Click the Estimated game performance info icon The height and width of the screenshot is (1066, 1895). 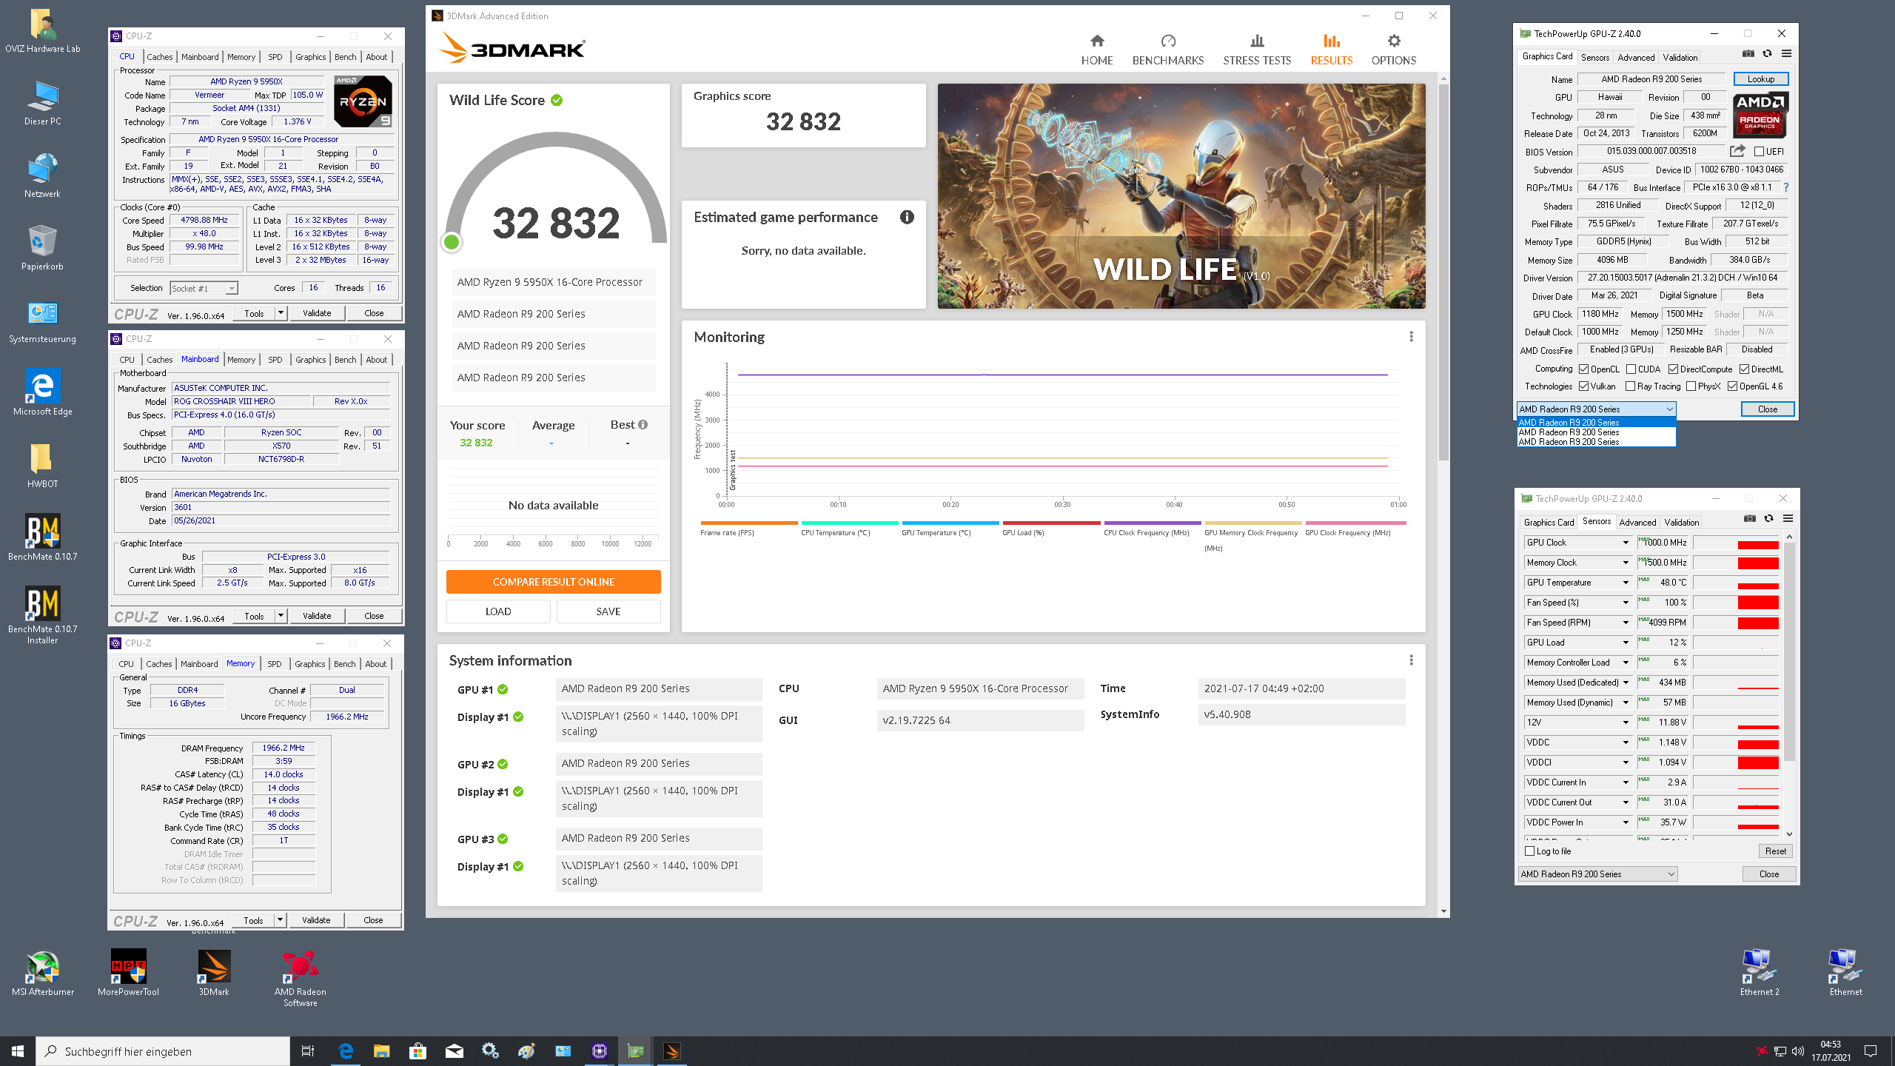pos(907,217)
